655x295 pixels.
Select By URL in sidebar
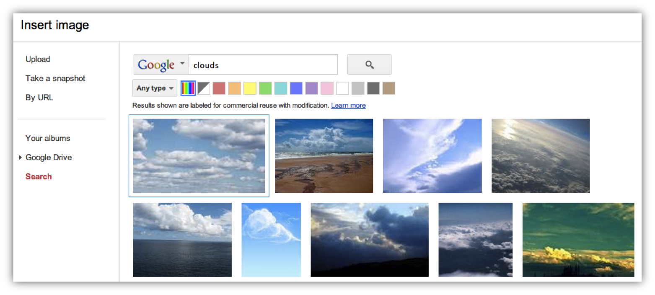point(39,98)
